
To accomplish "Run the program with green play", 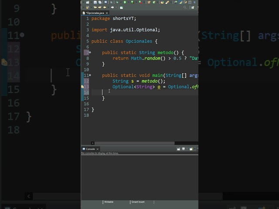I will pos(125,2).
